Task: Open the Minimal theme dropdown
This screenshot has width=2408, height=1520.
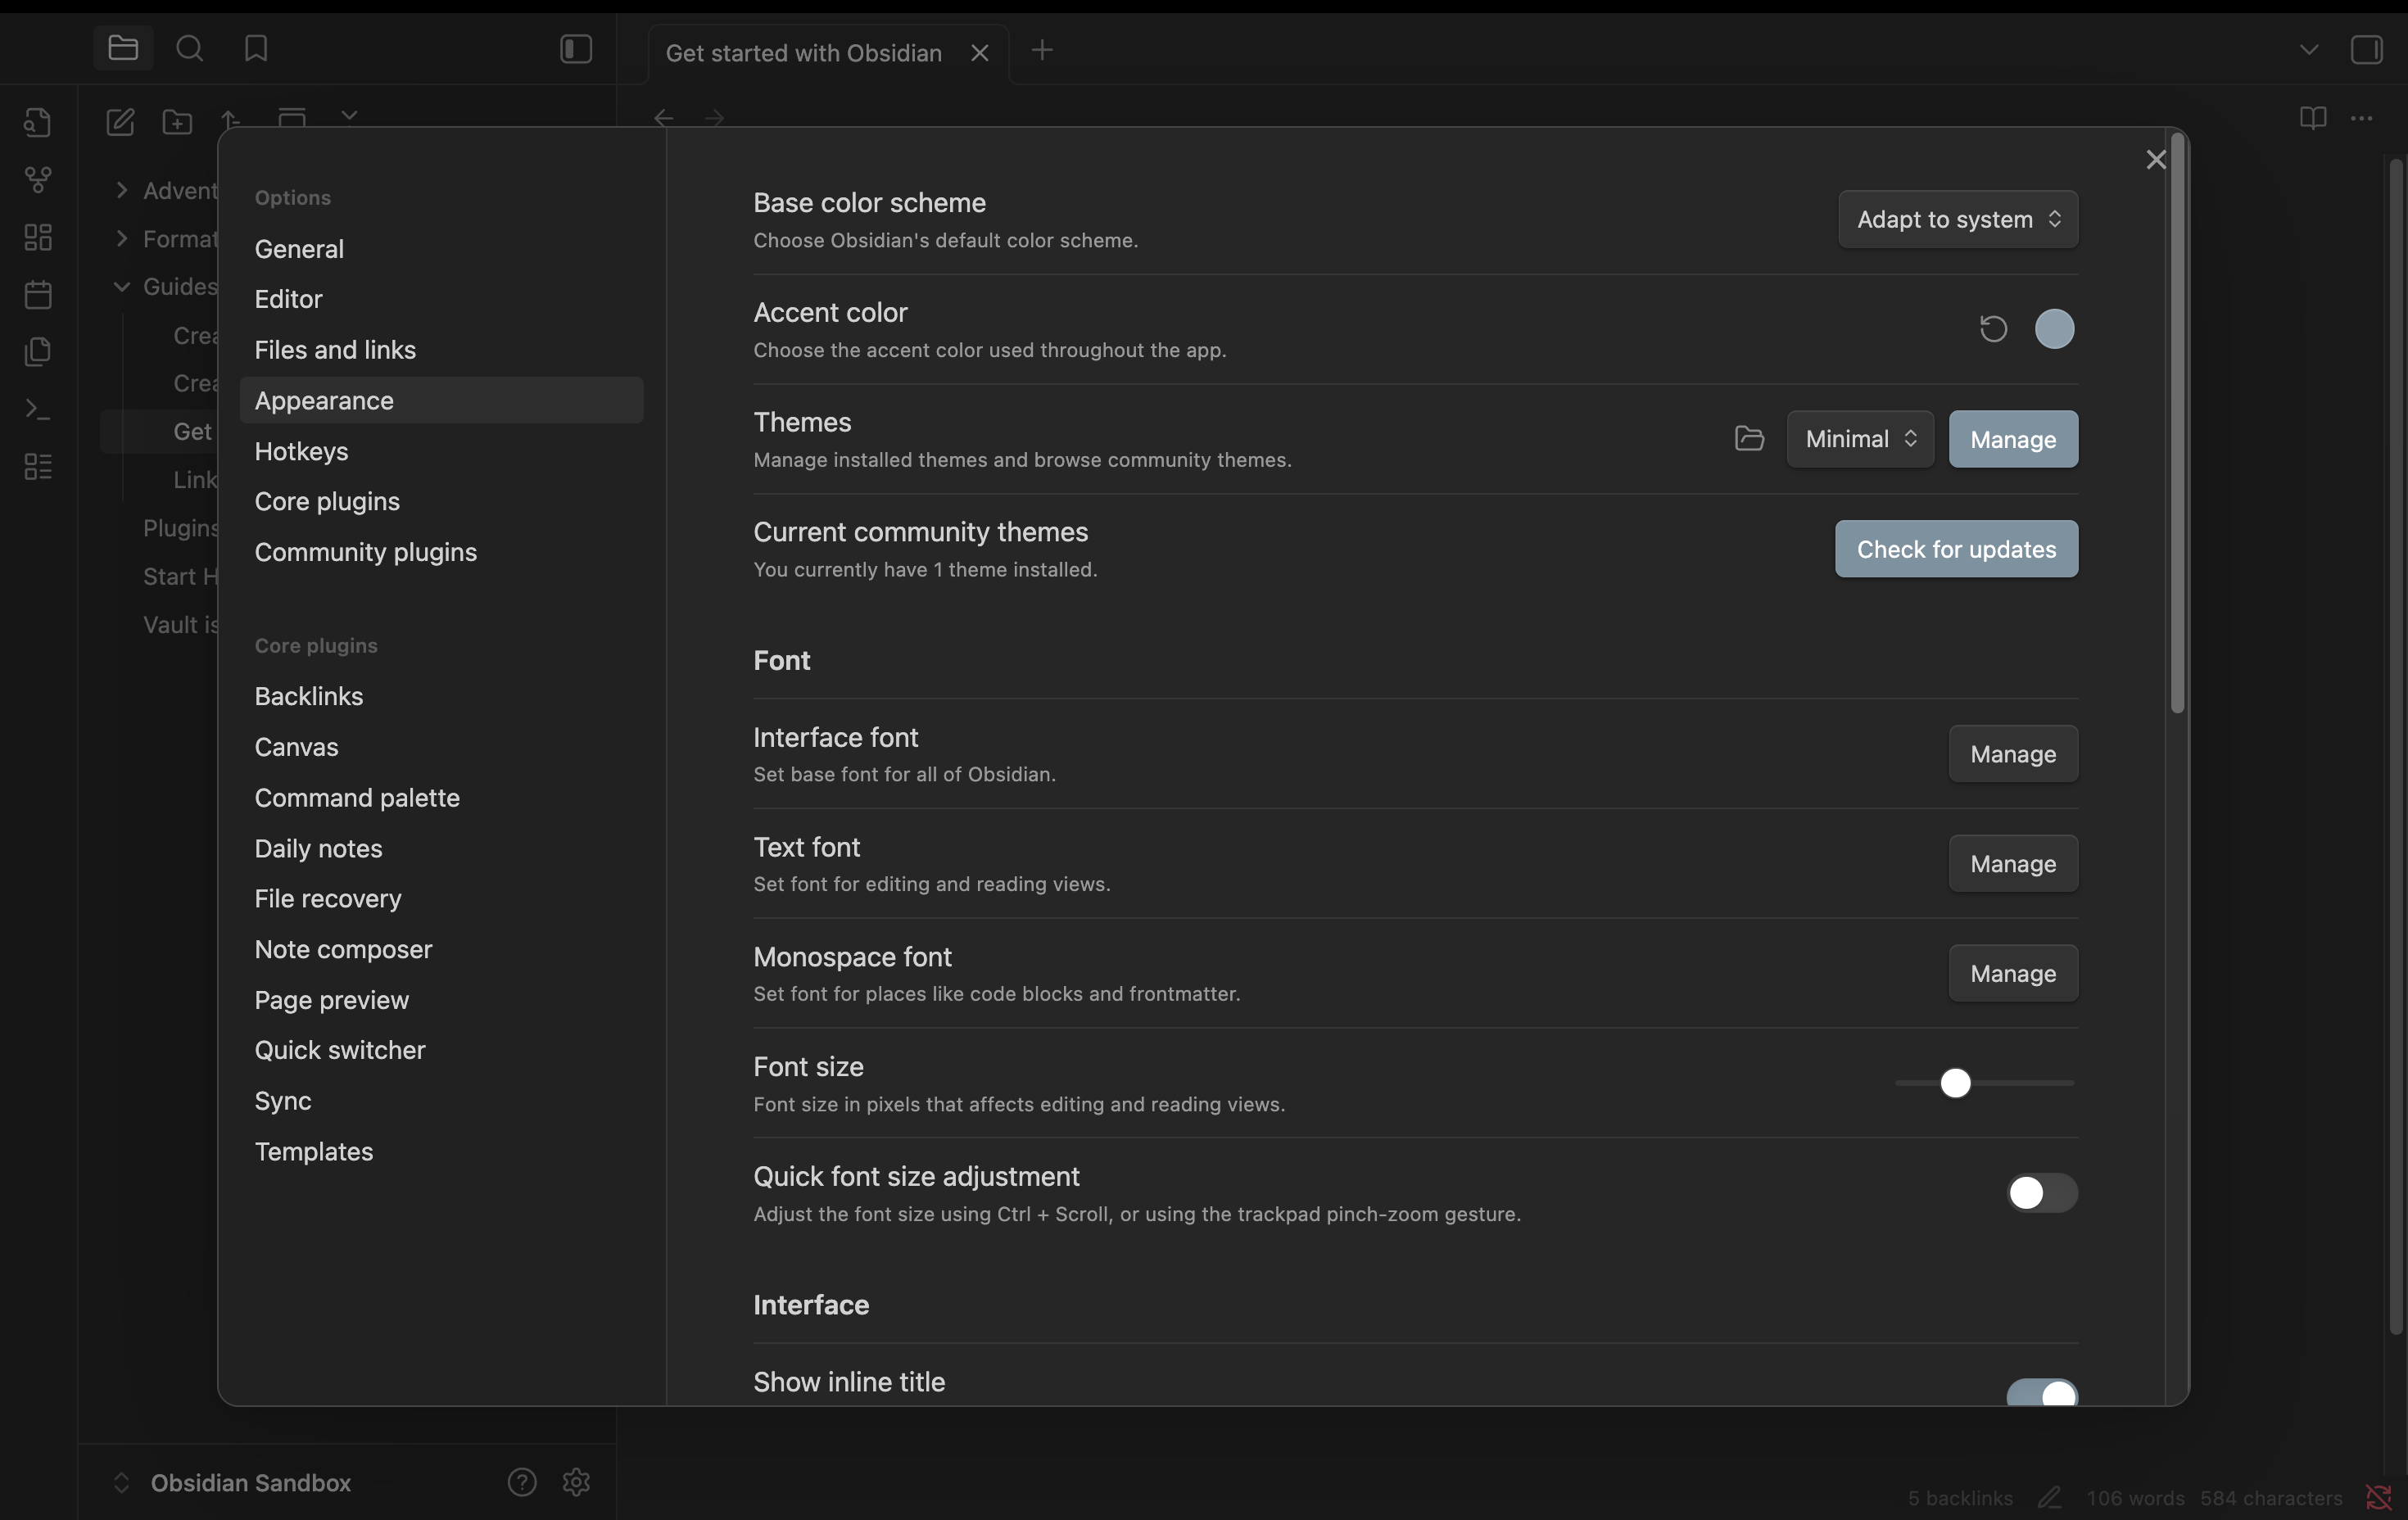Action: click(1859, 439)
